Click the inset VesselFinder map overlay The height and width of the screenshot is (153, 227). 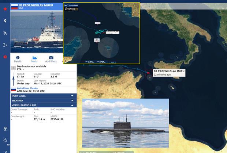101,34
